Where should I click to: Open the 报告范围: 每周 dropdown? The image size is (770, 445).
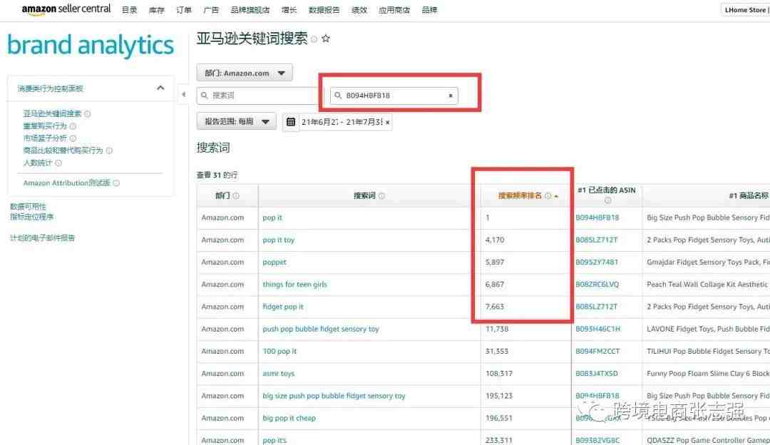pos(237,121)
